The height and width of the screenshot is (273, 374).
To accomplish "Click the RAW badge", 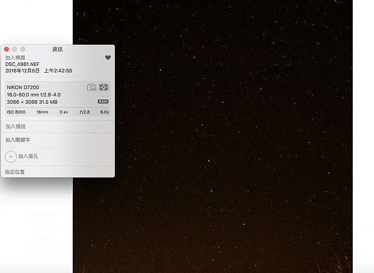I will click(103, 102).
